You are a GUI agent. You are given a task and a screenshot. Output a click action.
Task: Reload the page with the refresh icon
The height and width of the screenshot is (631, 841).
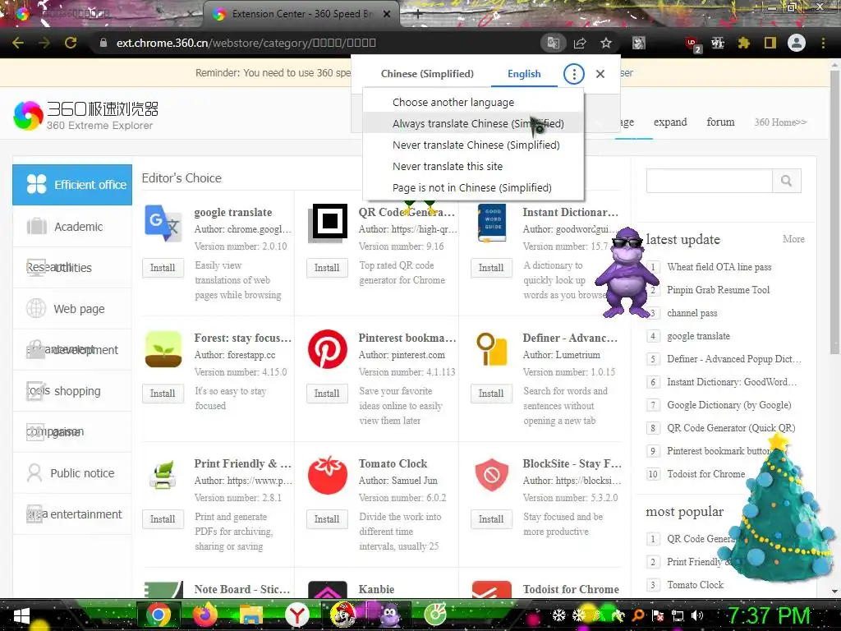[71, 43]
